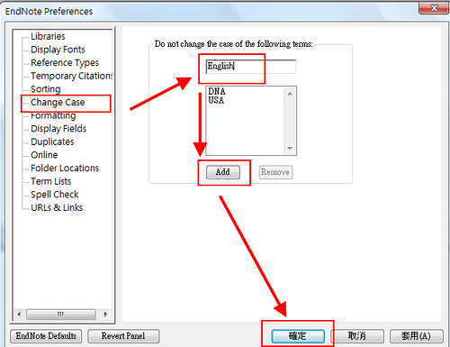Select USA in the terms list

[x=216, y=100]
